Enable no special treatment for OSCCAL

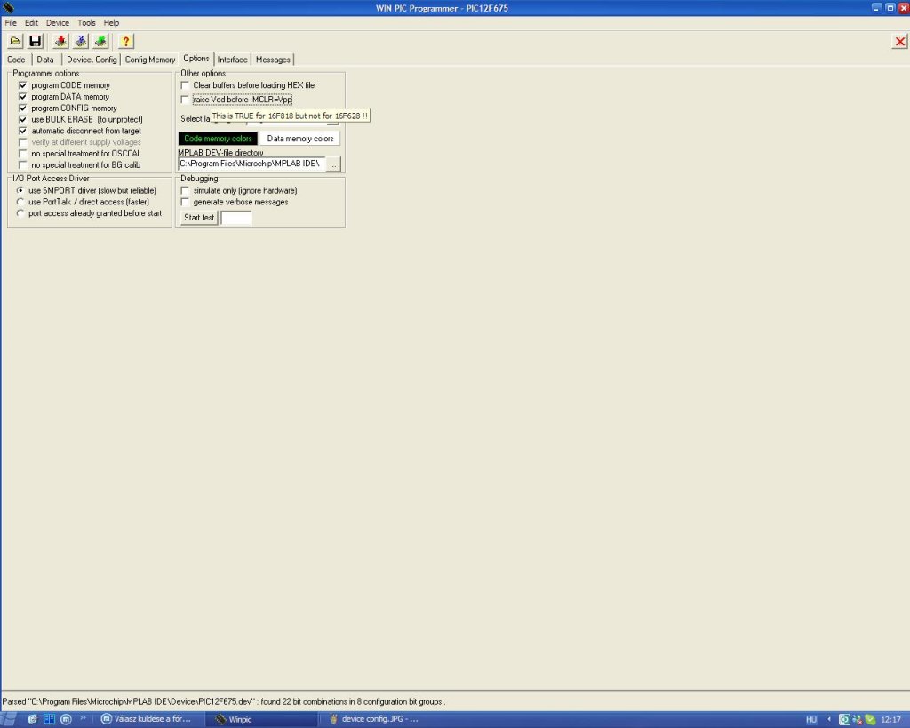(x=22, y=153)
